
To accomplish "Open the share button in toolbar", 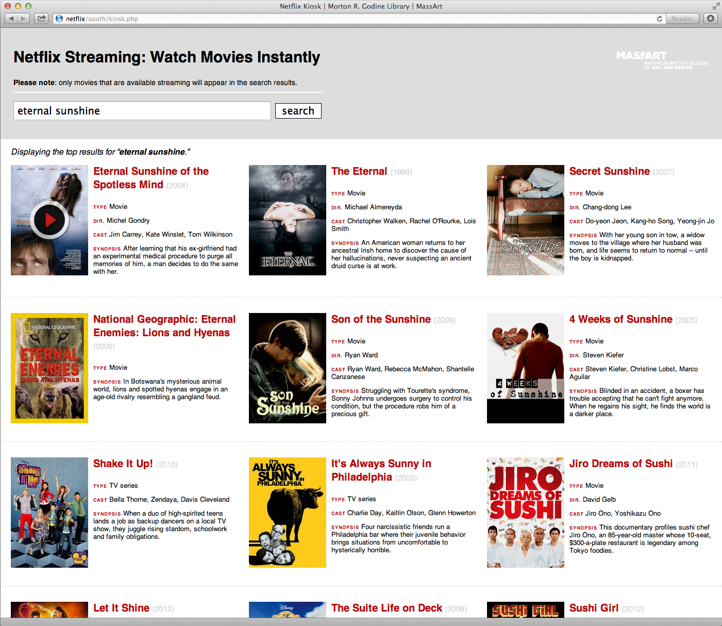I will point(41,19).
